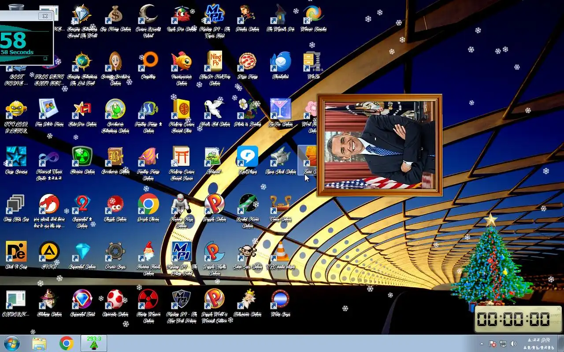Image resolution: width=564 pixels, height=352 pixels.
Task: Launch Rocket Mania Deluxe shortcut
Action: 248,204
